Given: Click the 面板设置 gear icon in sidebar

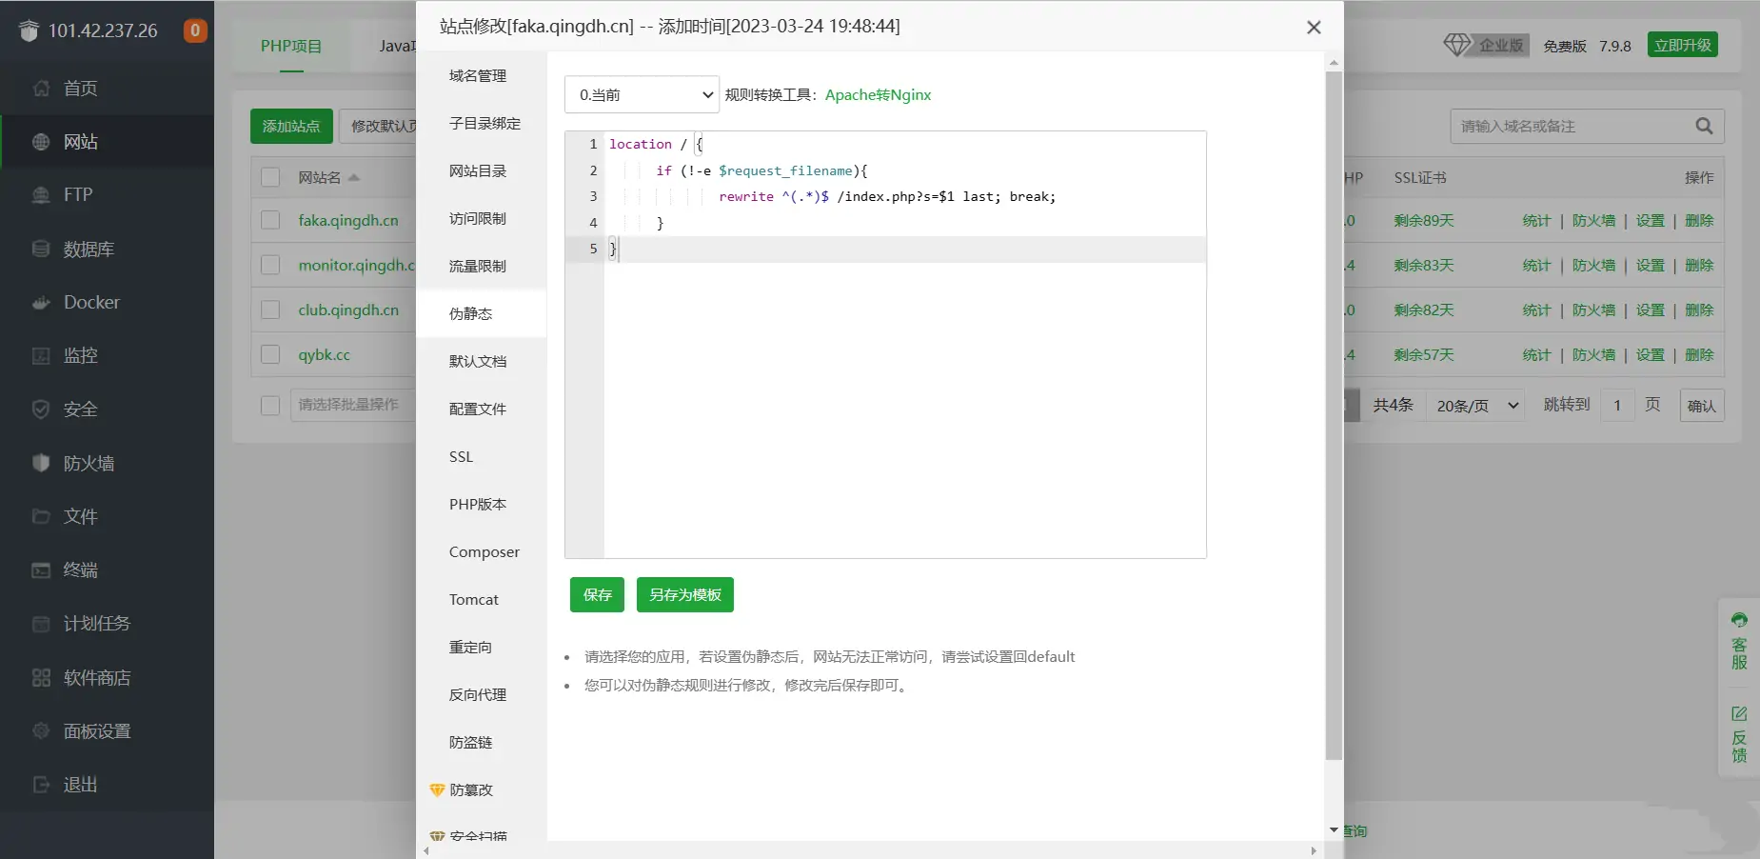Looking at the screenshot, I should coord(41,730).
